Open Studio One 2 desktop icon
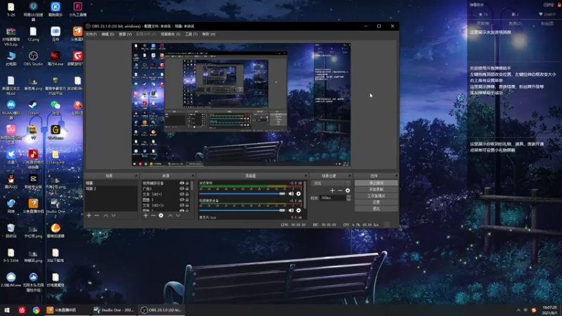The width and height of the screenshot is (562, 316). pyautogui.click(x=55, y=208)
